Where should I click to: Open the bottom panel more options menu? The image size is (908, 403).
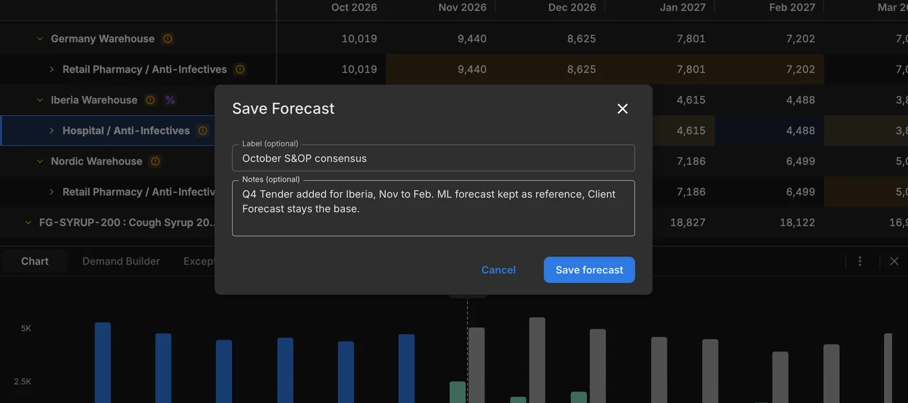click(860, 261)
